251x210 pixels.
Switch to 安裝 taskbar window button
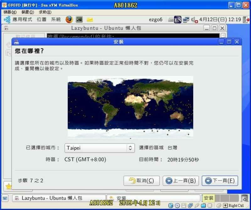153,198
